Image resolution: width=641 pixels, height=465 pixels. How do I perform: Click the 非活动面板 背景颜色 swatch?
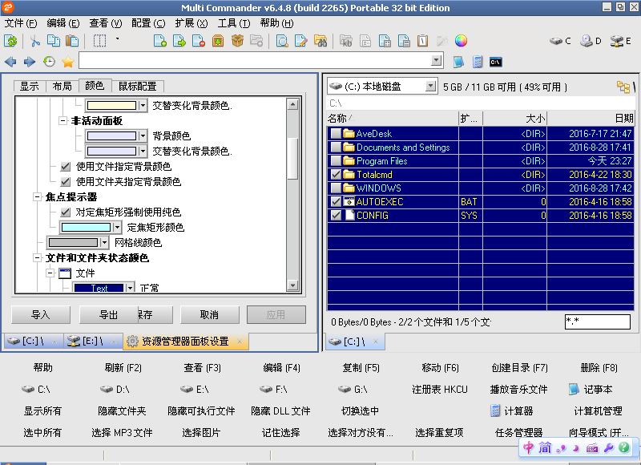point(111,135)
